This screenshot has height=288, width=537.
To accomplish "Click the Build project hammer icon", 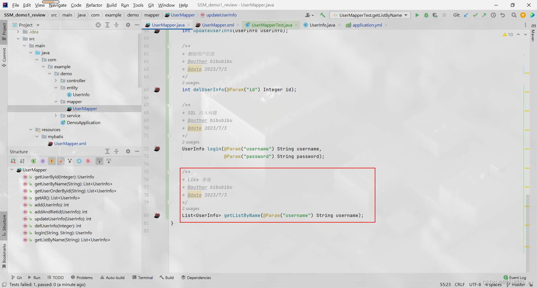I will (x=323, y=15).
